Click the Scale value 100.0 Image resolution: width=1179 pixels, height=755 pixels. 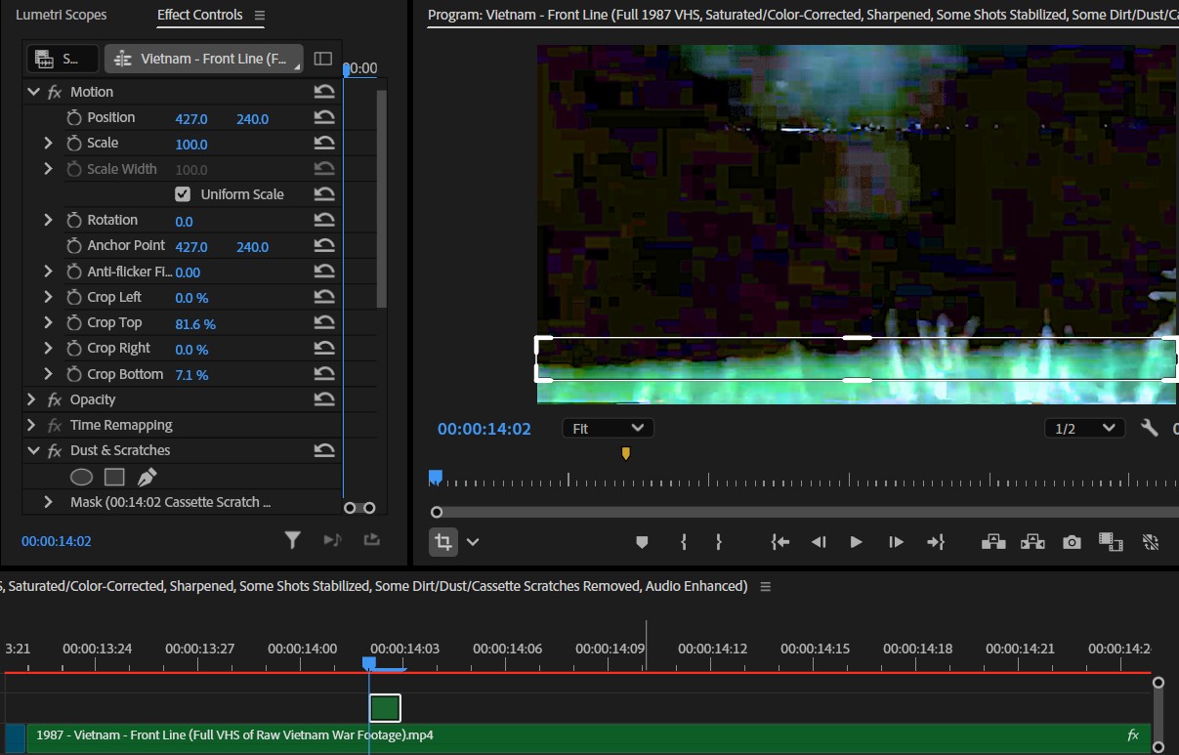191,145
